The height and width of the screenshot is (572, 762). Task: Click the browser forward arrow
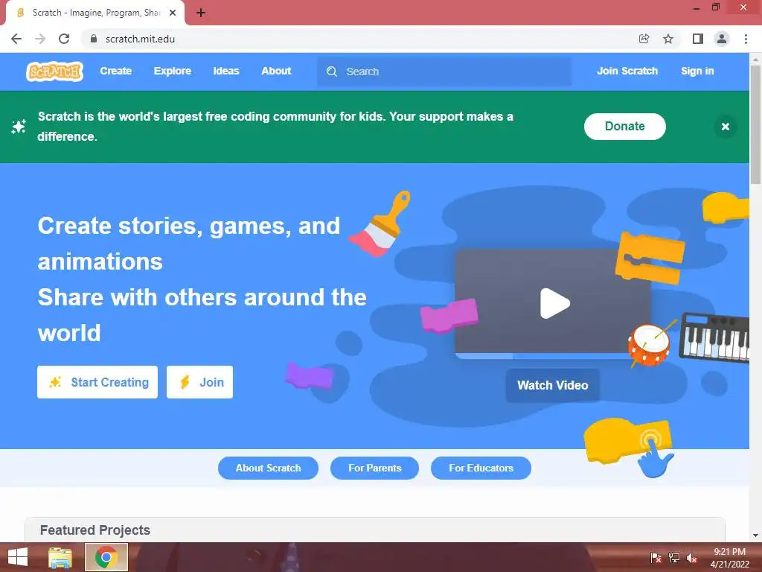40,39
